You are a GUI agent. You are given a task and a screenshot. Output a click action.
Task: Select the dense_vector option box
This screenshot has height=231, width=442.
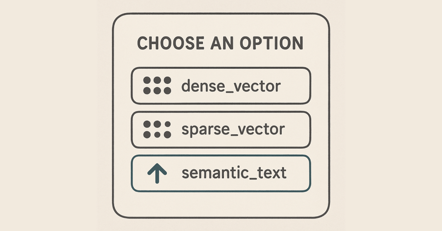coord(221,85)
